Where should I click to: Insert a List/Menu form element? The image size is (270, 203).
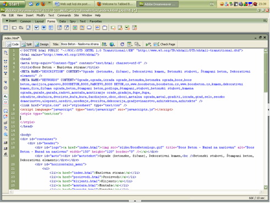click(59, 28)
